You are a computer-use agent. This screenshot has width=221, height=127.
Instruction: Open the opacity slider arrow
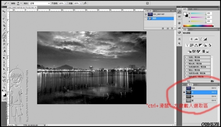[x=66, y=3]
